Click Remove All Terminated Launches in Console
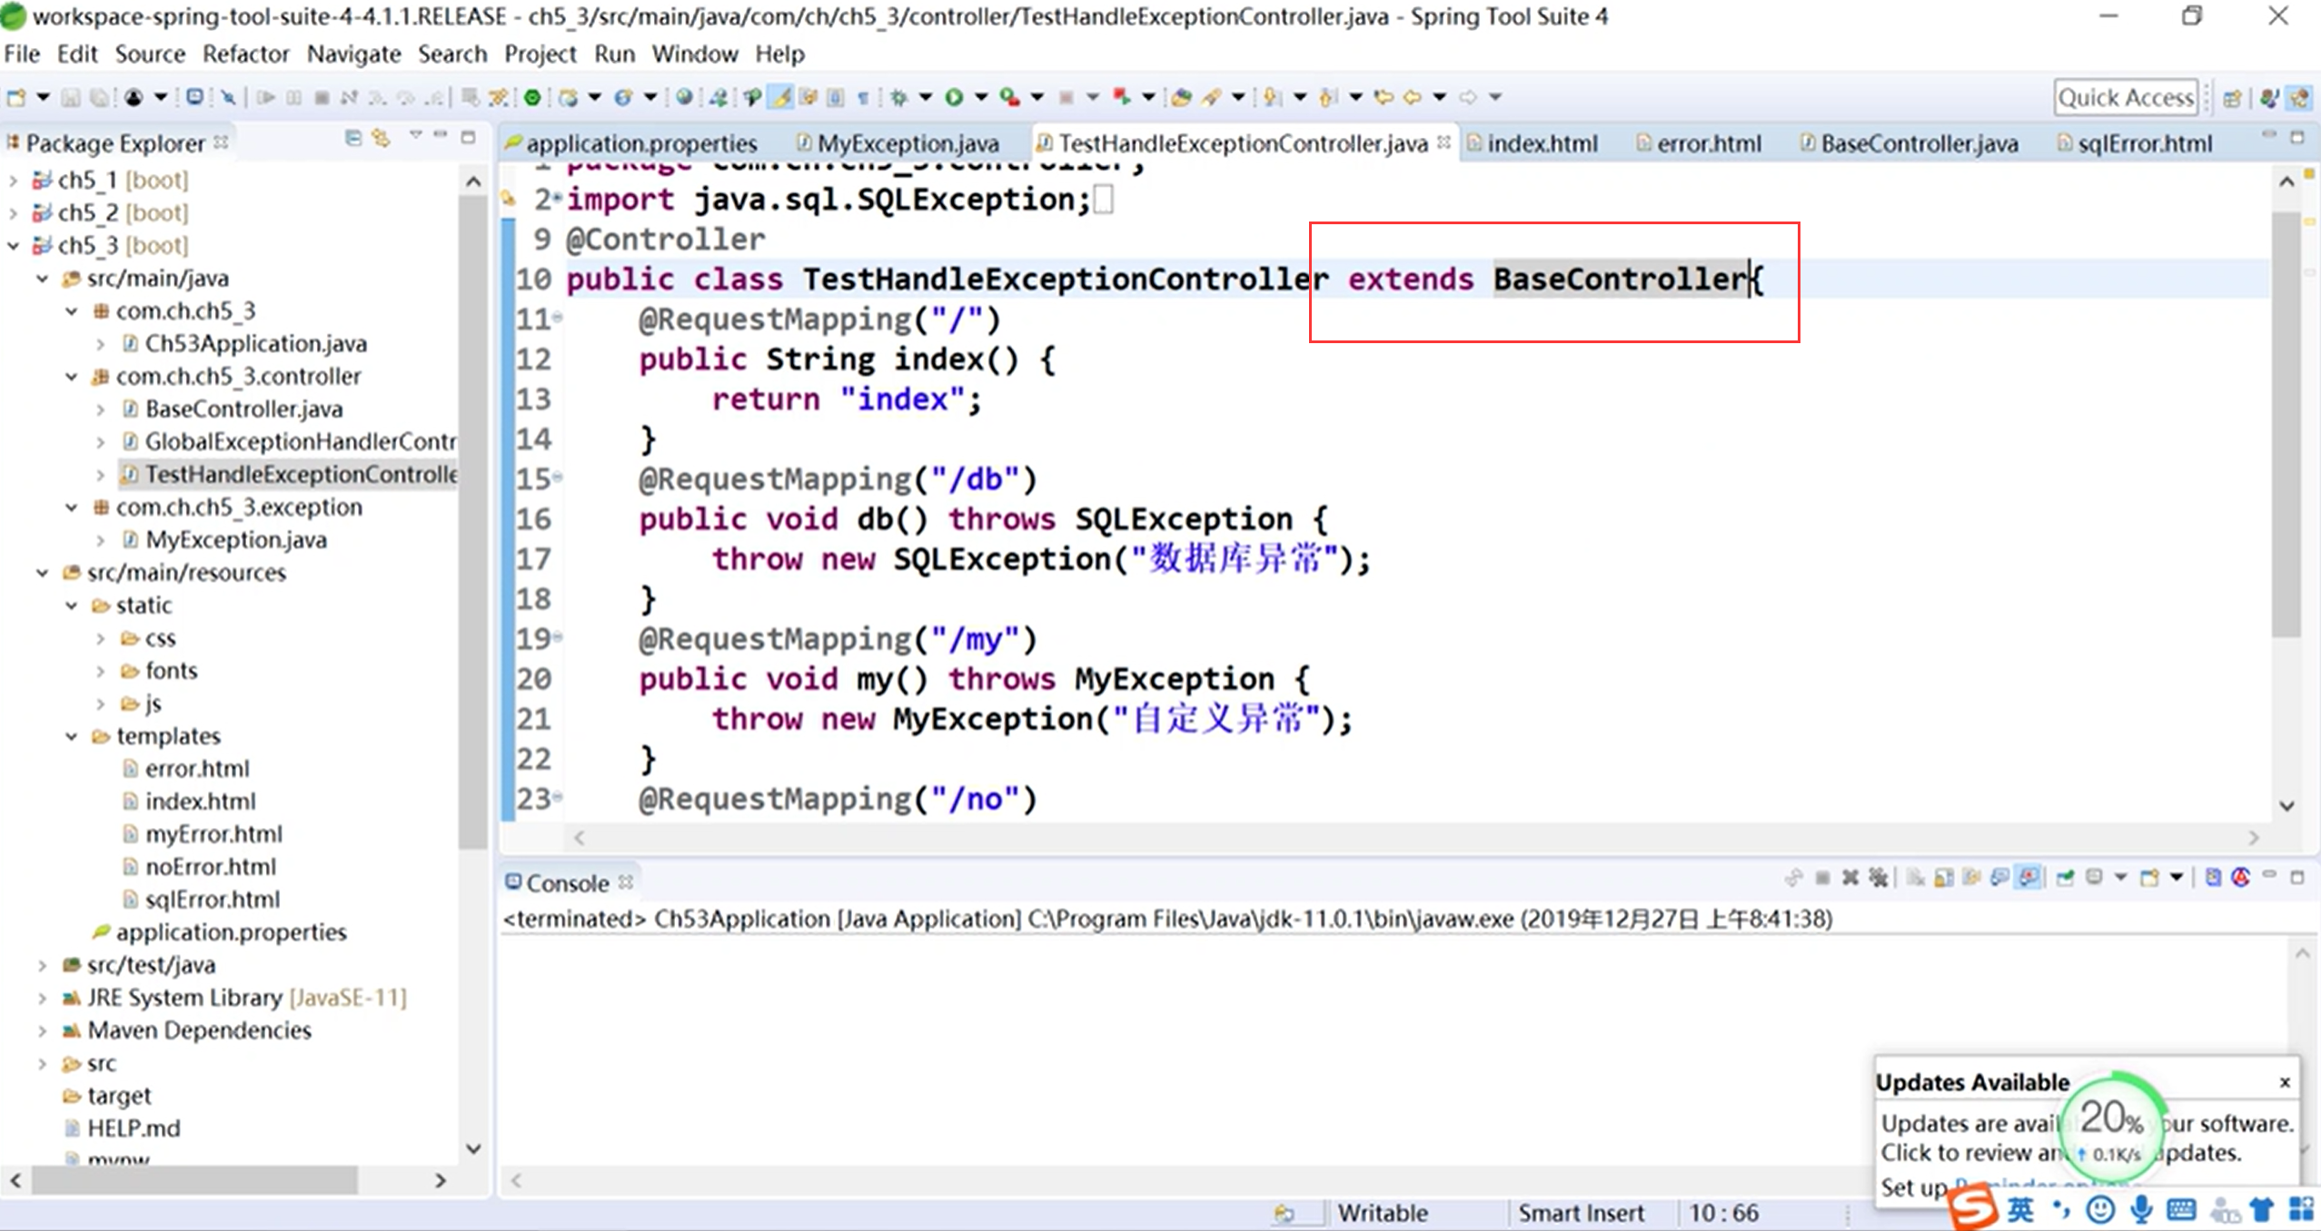 coord(1878,877)
